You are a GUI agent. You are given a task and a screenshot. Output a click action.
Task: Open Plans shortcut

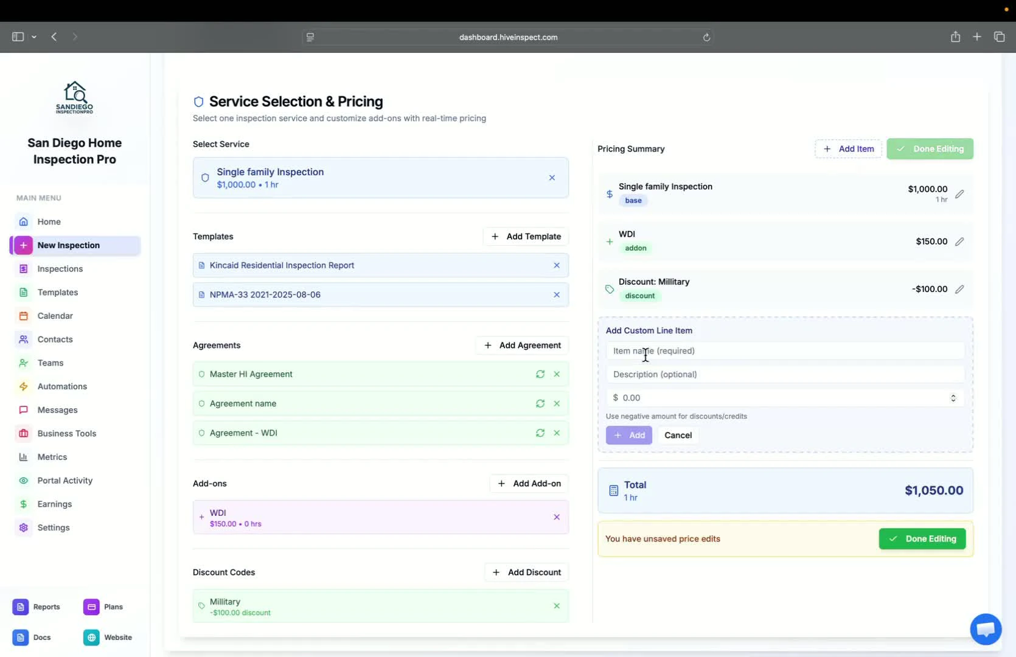click(103, 607)
